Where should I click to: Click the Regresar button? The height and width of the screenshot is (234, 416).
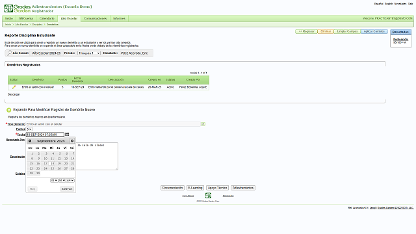pos(306,31)
